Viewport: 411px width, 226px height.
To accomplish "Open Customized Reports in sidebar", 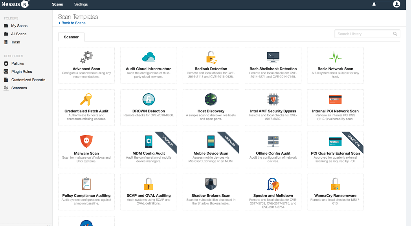I will (28, 80).
